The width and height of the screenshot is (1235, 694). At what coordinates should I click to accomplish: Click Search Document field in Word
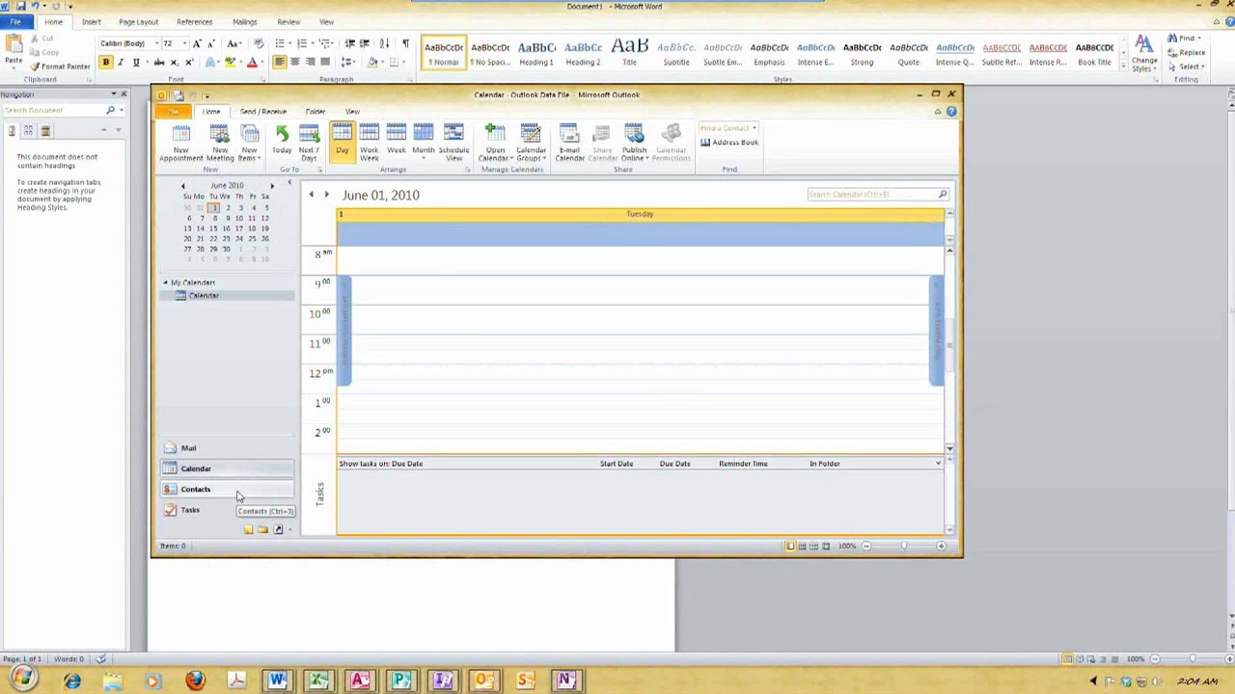[x=56, y=111]
